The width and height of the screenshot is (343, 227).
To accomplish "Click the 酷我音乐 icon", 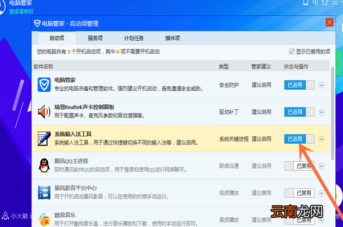I will (44, 219).
